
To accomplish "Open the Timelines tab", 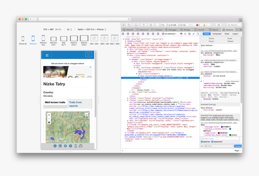I will point(157,30).
